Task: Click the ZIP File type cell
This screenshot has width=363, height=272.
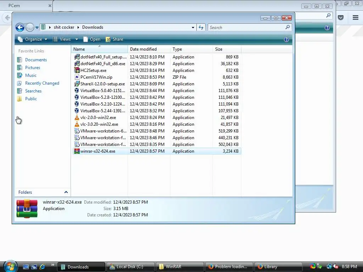Action: [179, 77]
